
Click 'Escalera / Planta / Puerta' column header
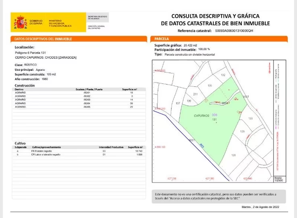[x=89, y=89]
